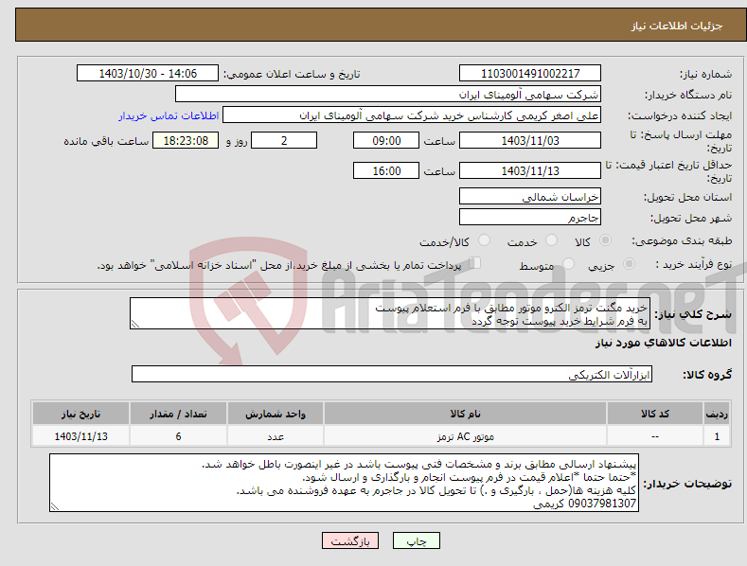Screen dimensions: 747x566
Task: Click the گروه کالا field ابزارآلات الکتریکی
Action: pos(392,375)
